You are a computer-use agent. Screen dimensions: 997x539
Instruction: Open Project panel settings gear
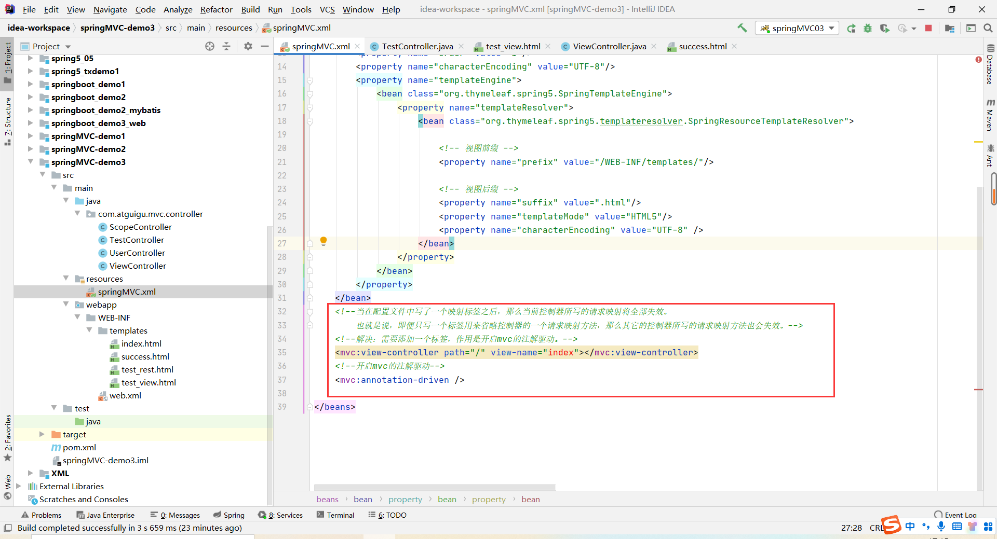248,46
